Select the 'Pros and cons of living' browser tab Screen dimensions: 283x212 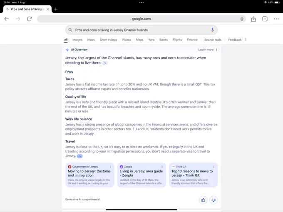coord(27,9)
